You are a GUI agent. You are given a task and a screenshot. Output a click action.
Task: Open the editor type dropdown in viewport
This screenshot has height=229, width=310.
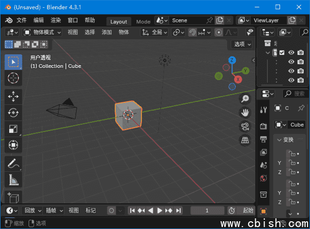pyautogui.click(x=12, y=33)
